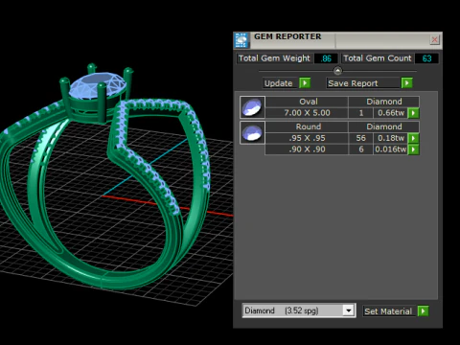Click the Total Gem Weight value .86
The height and width of the screenshot is (345, 460).
326,58
